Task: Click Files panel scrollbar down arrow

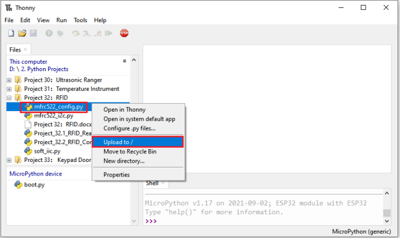Action: click(x=134, y=221)
